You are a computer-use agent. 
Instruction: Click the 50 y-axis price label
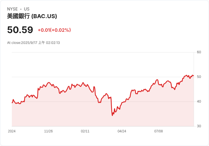click(199, 77)
